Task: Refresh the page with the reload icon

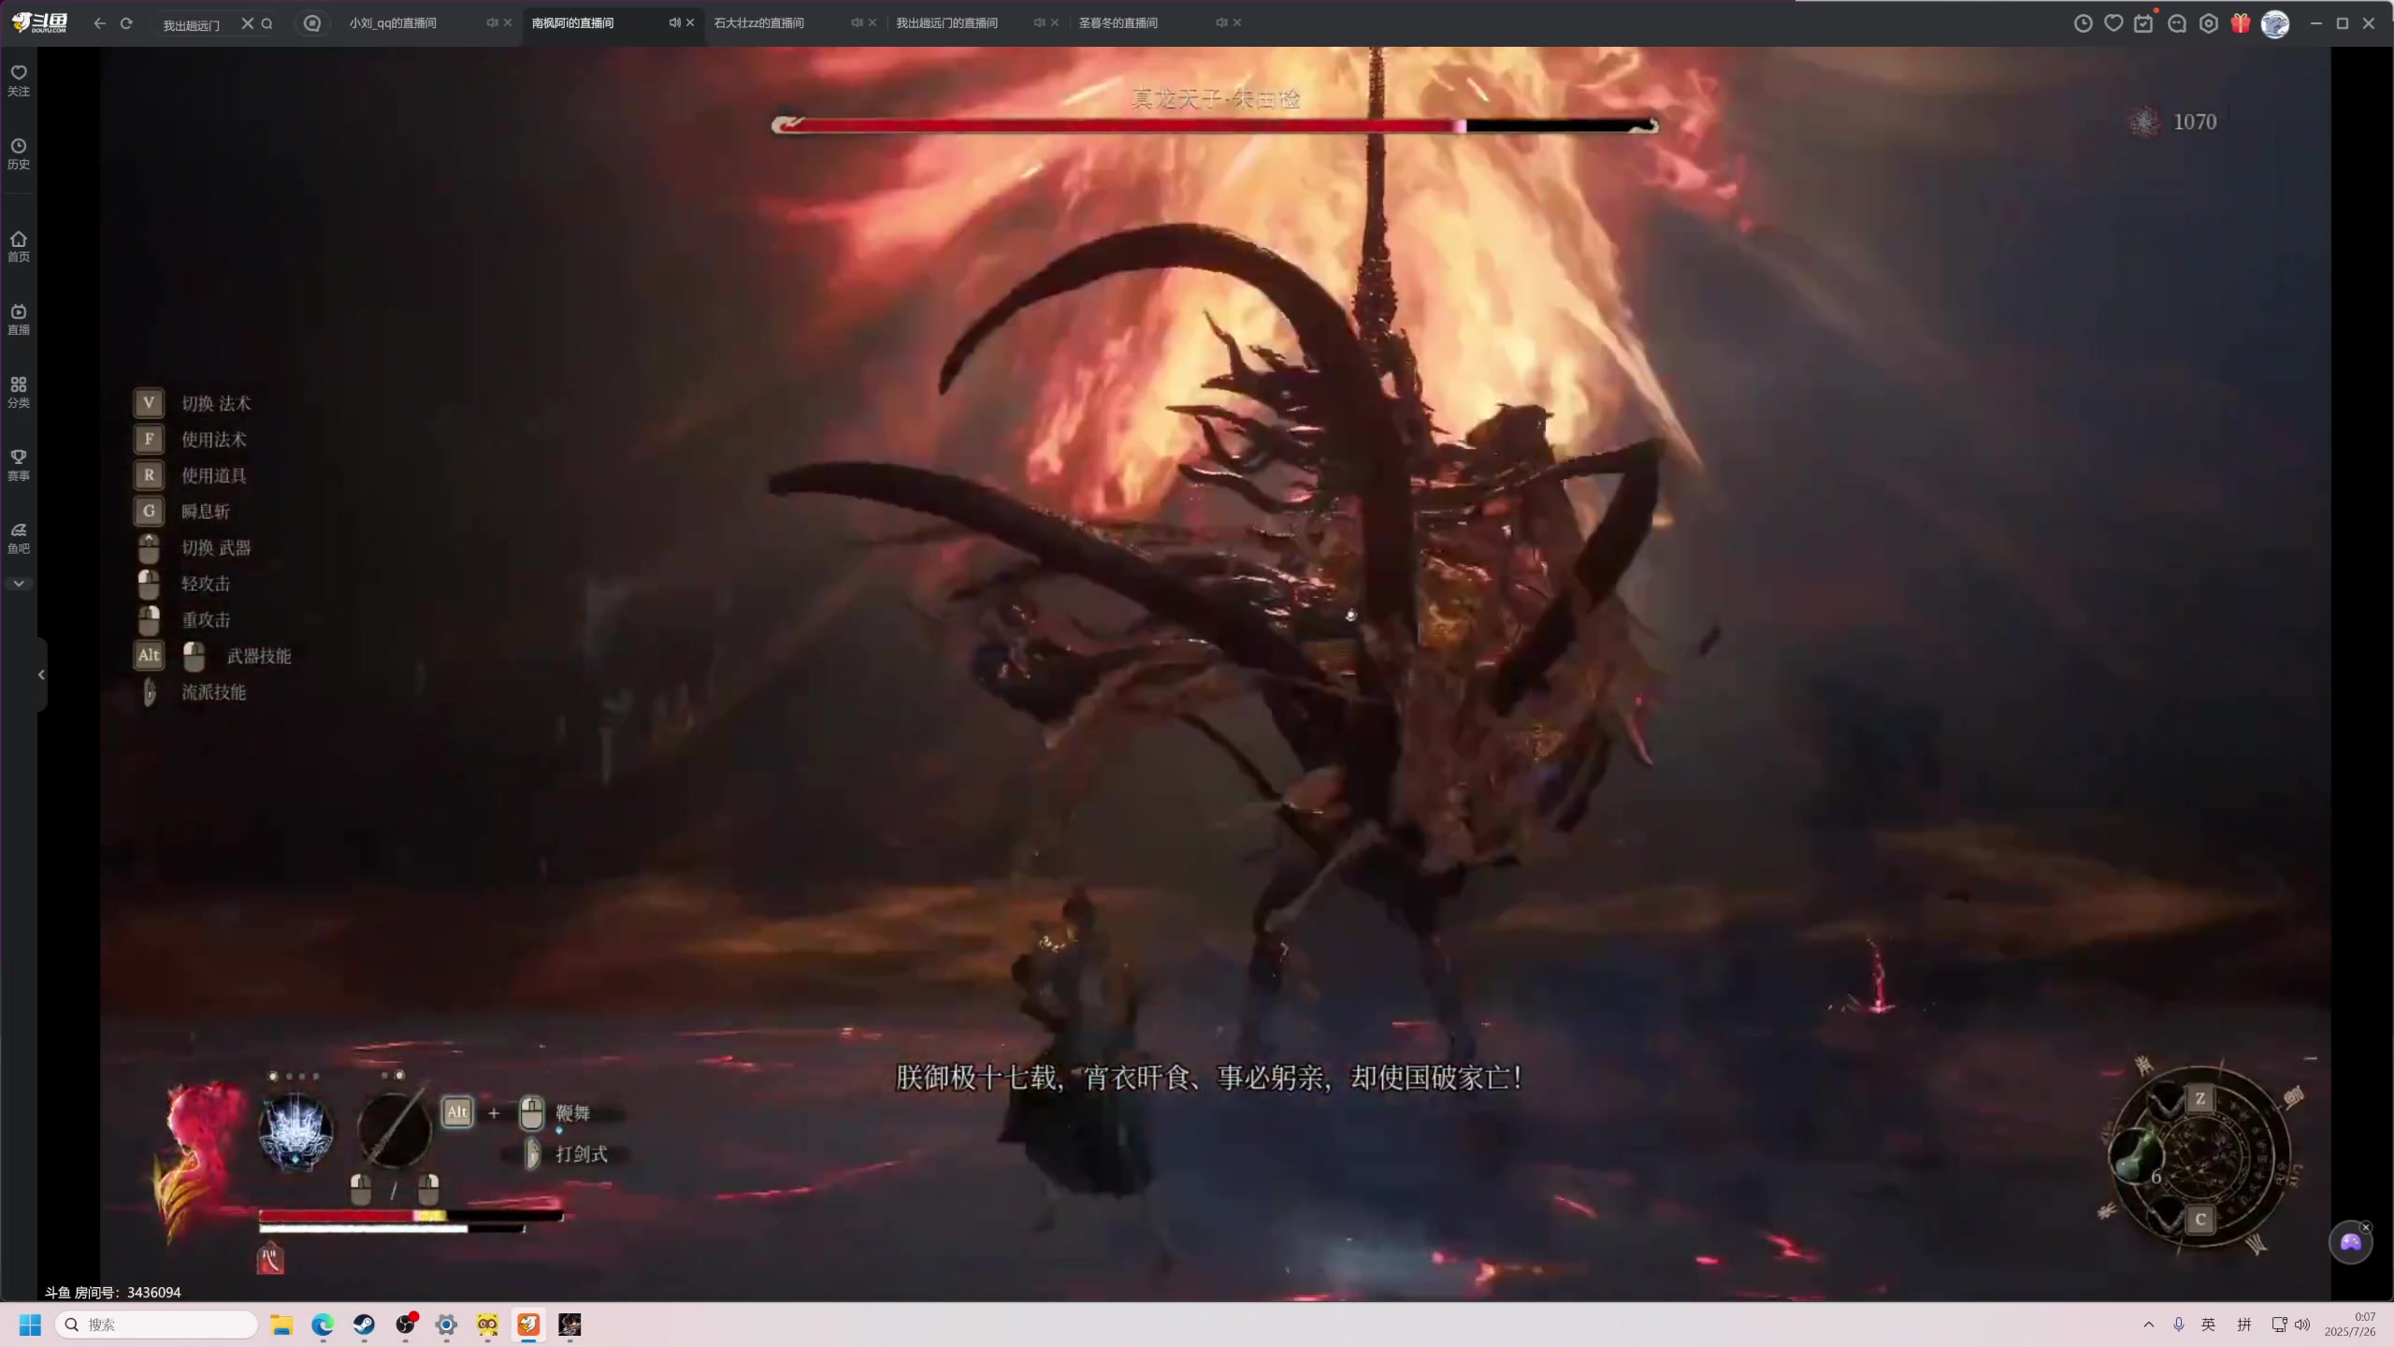Action: (126, 23)
